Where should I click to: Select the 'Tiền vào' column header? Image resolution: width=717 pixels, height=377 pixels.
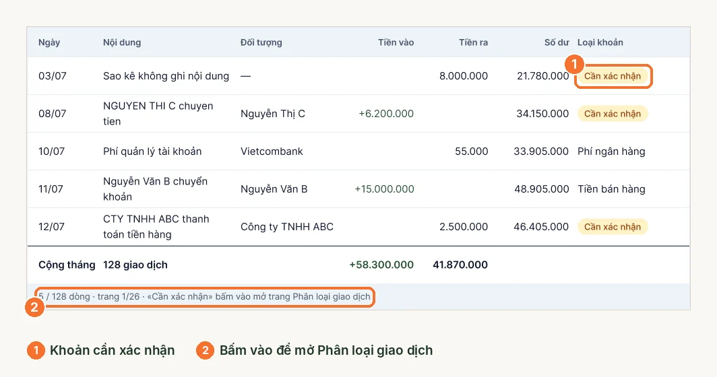click(x=396, y=42)
